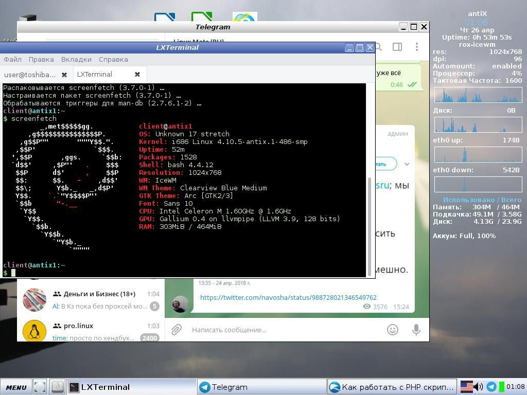
Task: Expand the chevron beside the blue button in Telegram
Action: coord(407,164)
